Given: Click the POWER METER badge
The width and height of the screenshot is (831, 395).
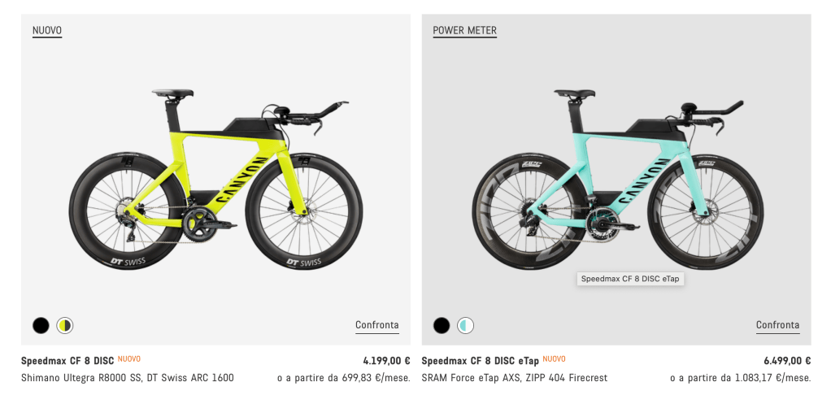Looking at the screenshot, I should click(464, 31).
